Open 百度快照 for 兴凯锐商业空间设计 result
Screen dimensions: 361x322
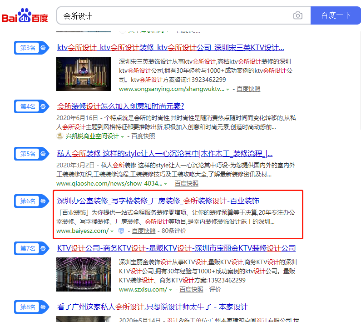143,136
